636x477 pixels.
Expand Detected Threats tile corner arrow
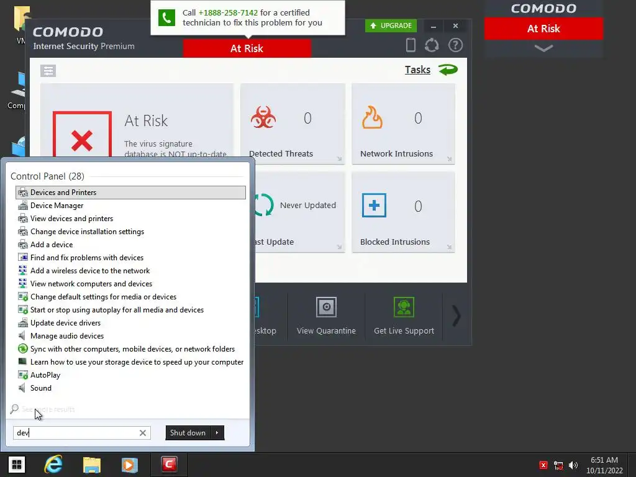[x=340, y=159]
